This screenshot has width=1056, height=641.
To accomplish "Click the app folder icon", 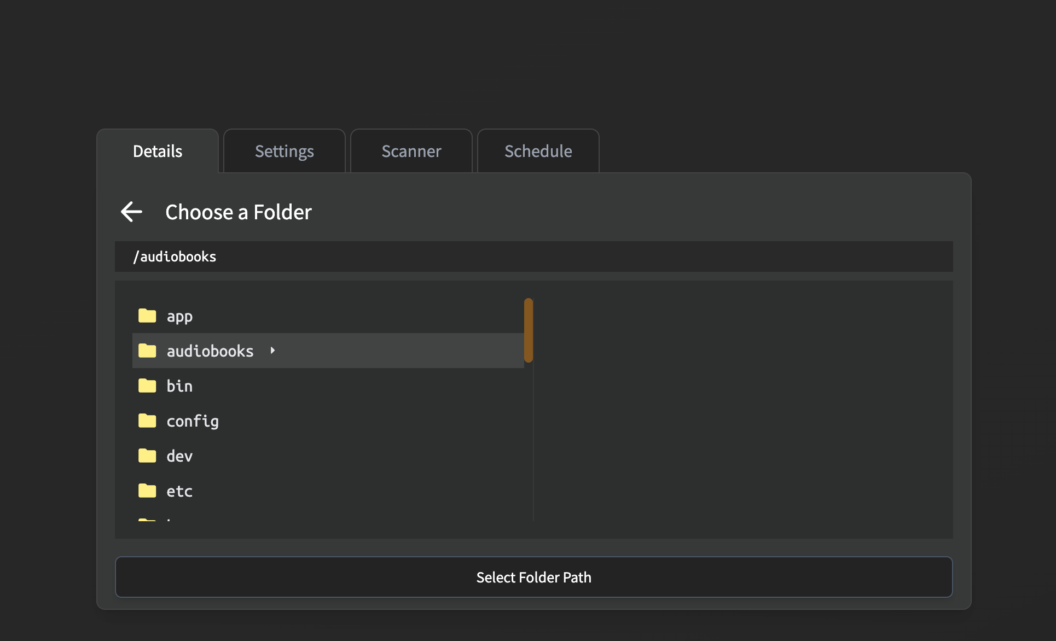I will (147, 316).
